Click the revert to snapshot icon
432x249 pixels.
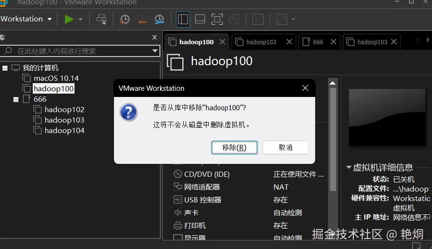click(x=142, y=19)
